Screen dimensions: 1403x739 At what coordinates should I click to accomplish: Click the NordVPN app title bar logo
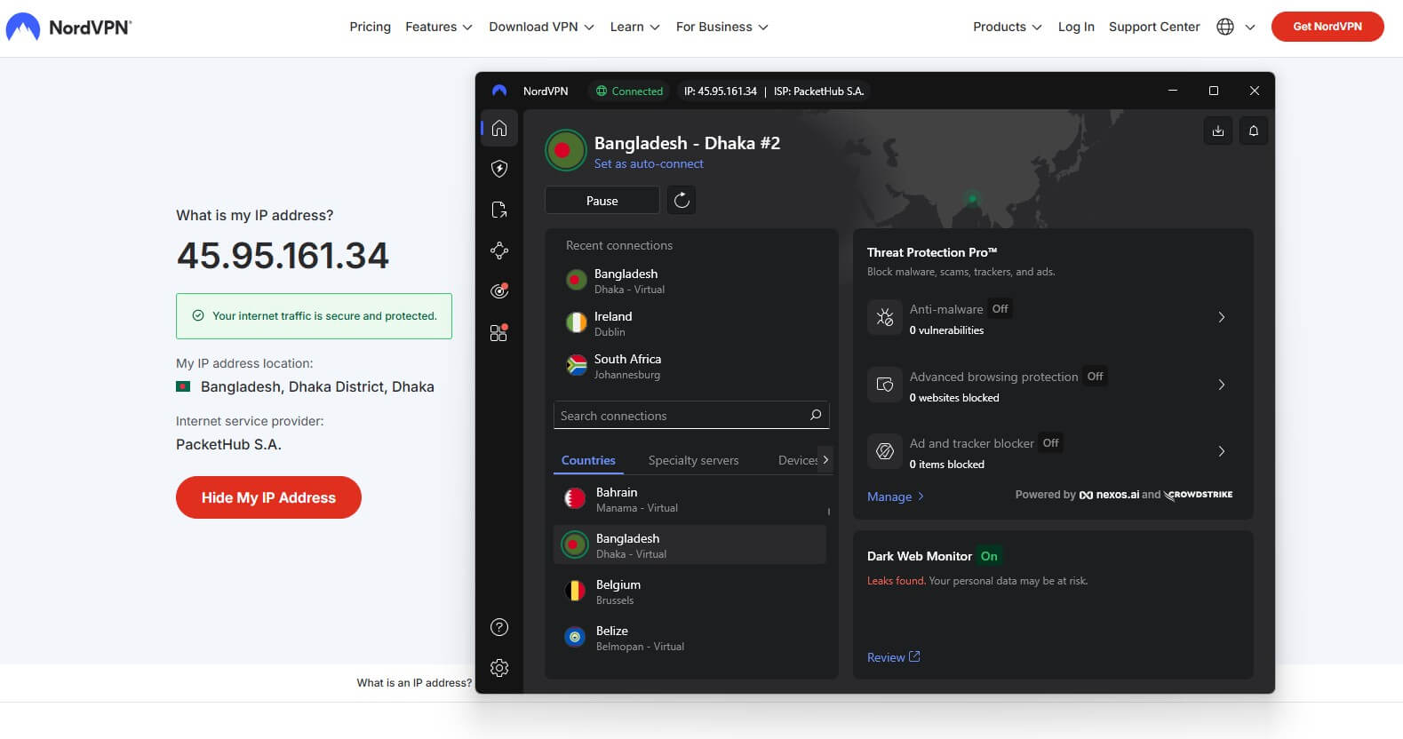pos(499,91)
